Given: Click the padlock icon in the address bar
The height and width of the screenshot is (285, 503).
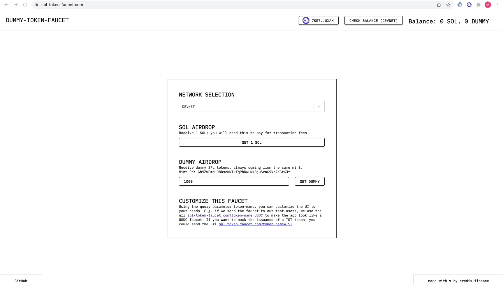Looking at the screenshot, I should 37,5.
